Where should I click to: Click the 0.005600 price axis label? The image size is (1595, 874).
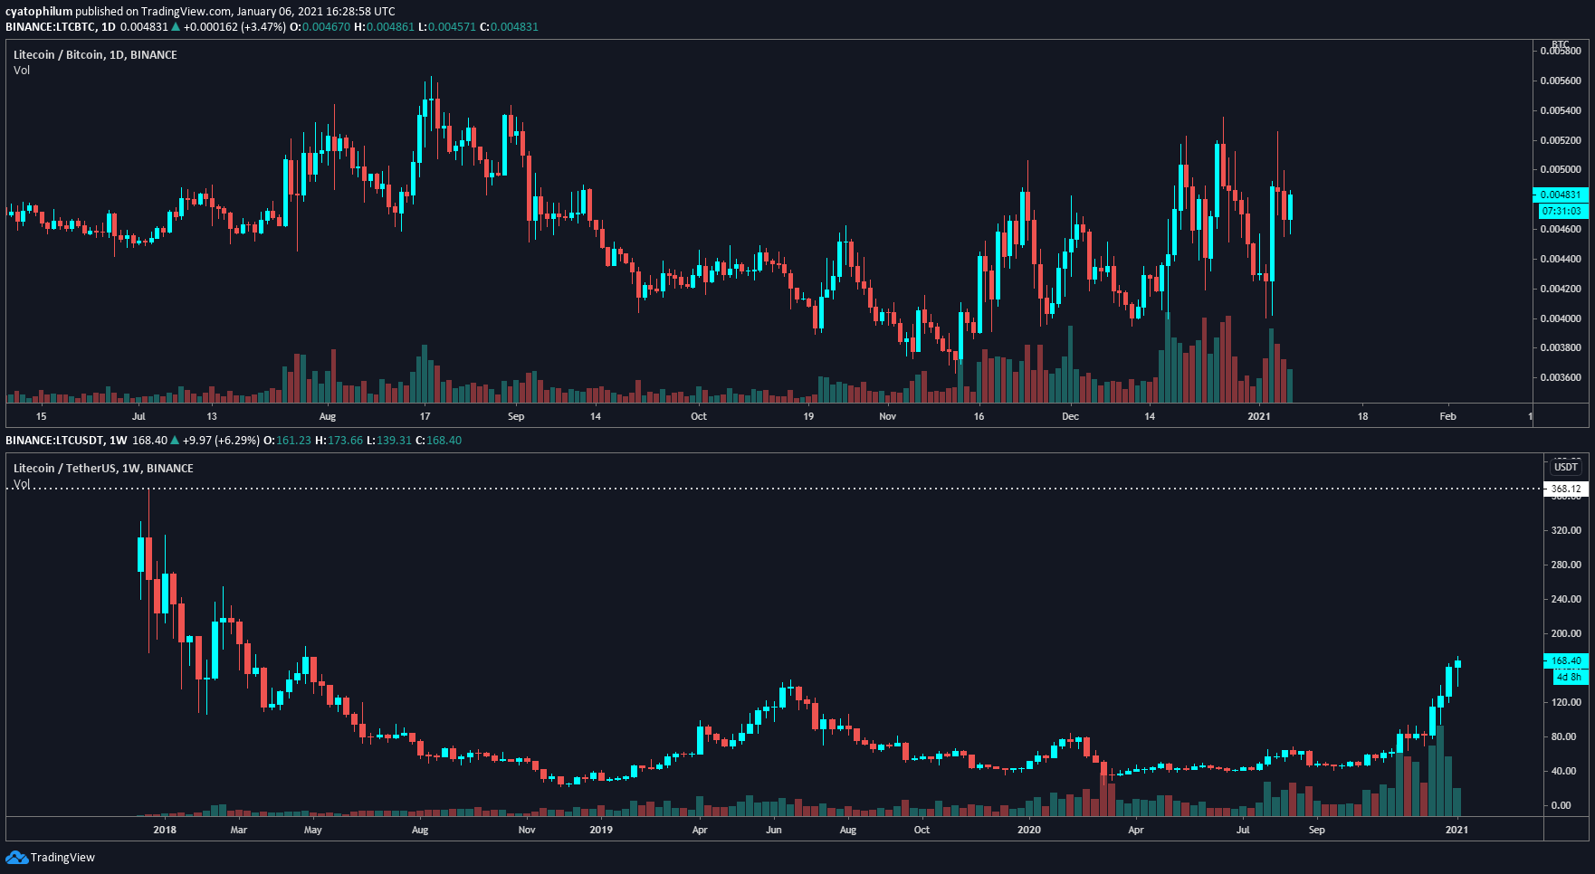1561,81
